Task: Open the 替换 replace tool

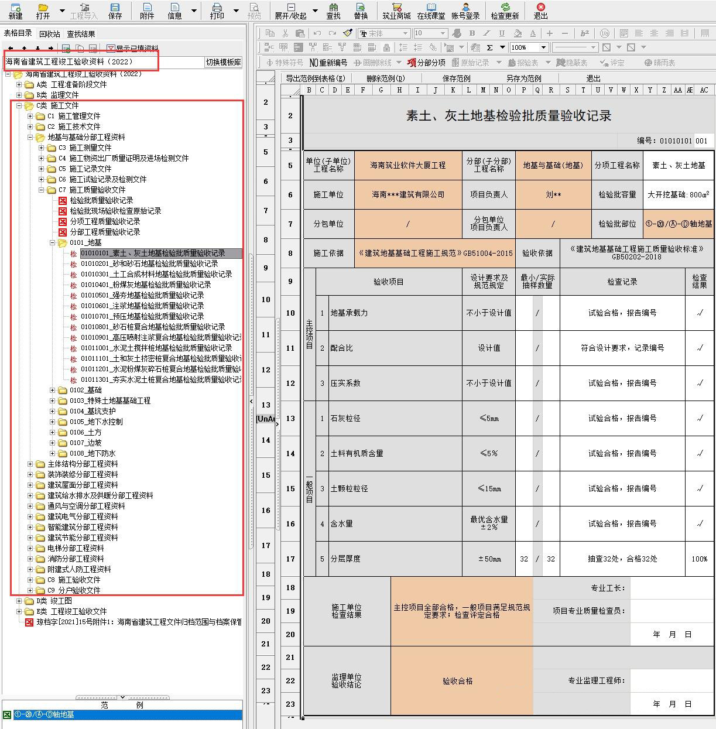Action: click(x=361, y=11)
